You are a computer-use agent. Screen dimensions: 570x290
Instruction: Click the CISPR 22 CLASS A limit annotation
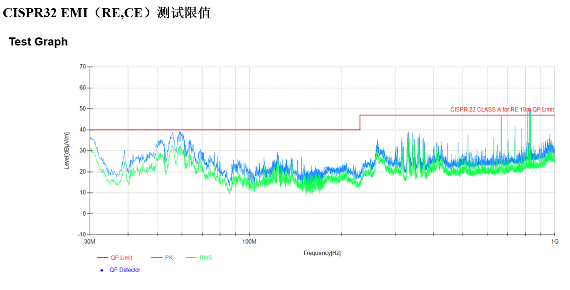coord(502,109)
